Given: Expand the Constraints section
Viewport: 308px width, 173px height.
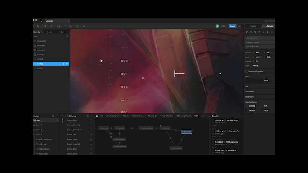Looking at the screenshot, I should [249, 91].
